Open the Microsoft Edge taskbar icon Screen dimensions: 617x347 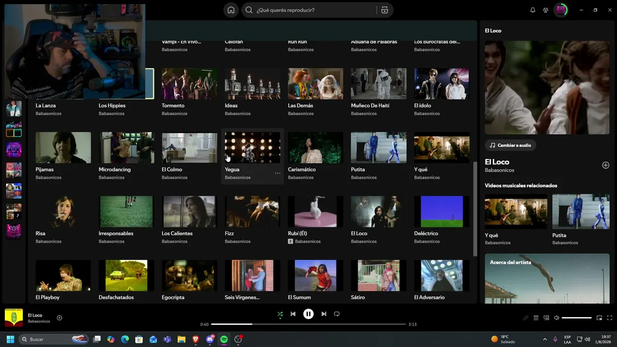coord(125,339)
